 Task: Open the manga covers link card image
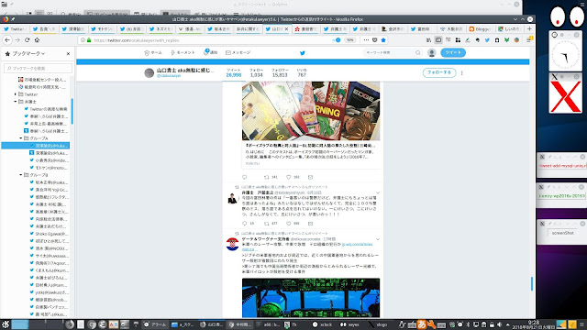coord(311,111)
